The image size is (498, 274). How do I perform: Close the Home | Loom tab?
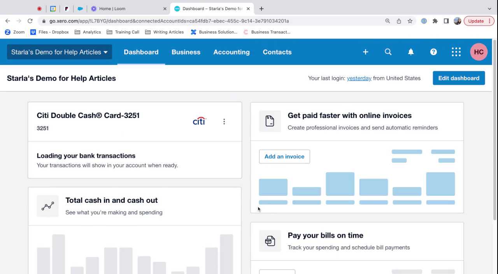tap(165, 9)
